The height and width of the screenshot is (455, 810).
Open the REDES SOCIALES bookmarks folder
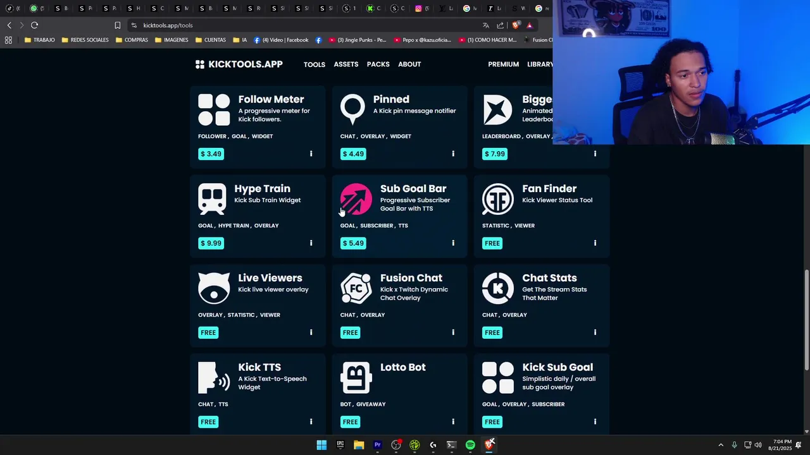tap(85, 40)
